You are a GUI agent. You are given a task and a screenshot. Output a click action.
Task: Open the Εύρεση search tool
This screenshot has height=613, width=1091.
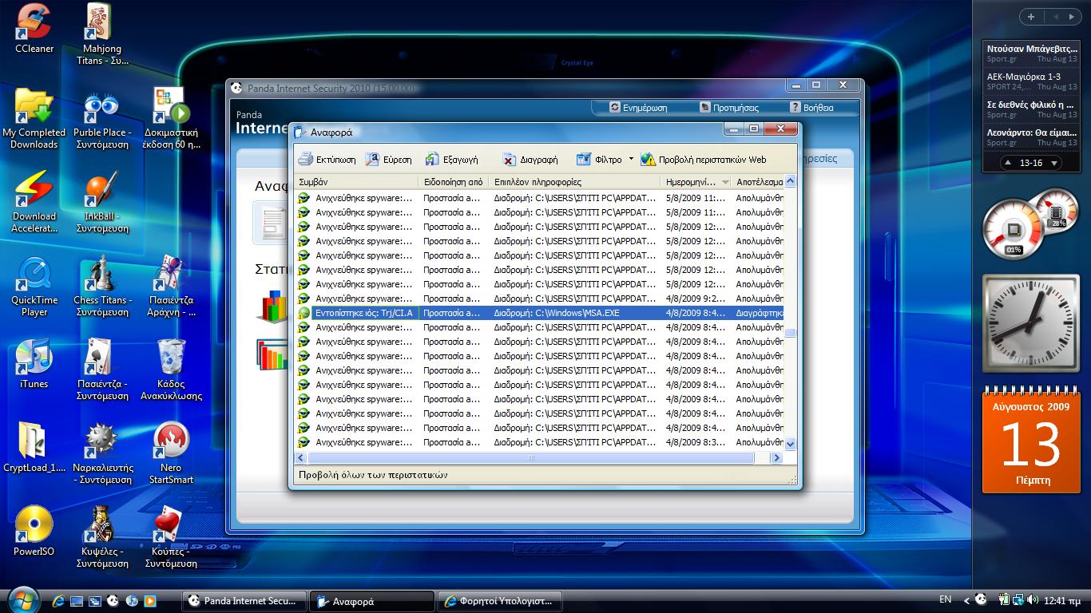pos(372,160)
